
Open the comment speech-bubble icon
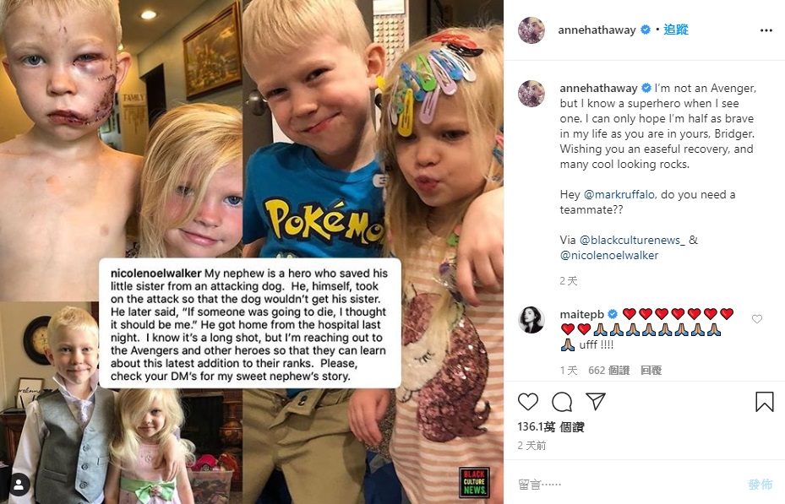point(562,402)
